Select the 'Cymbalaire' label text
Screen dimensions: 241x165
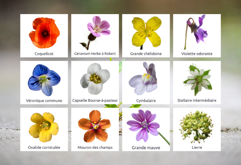[146, 101]
